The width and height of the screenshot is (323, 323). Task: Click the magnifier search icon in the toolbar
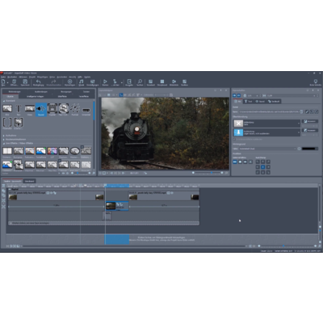140,82
